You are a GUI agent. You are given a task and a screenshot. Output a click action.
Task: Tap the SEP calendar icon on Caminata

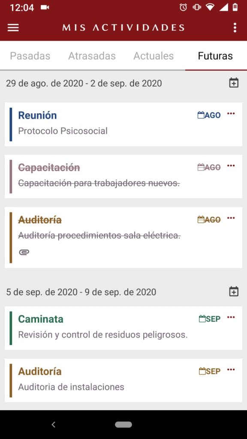pos(209,319)
